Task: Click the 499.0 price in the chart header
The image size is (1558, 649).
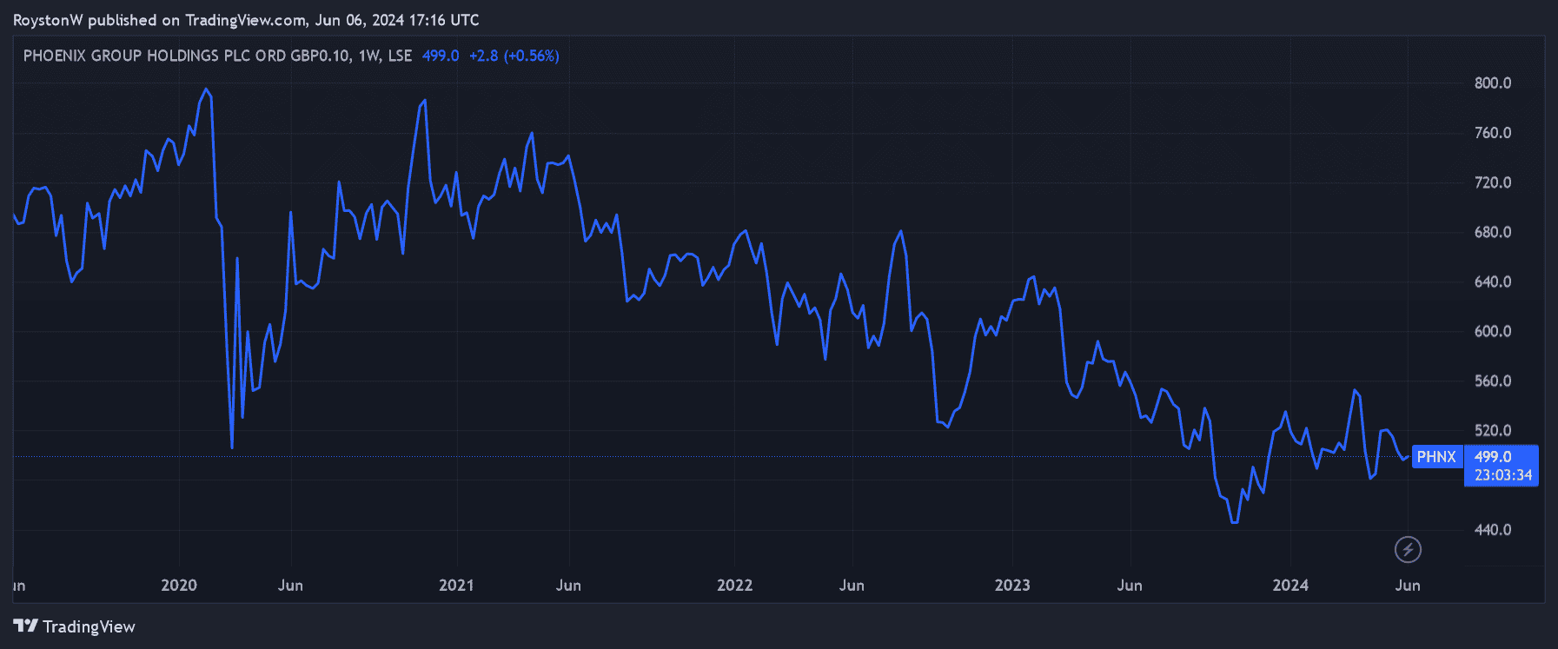Action: point(441,56)
